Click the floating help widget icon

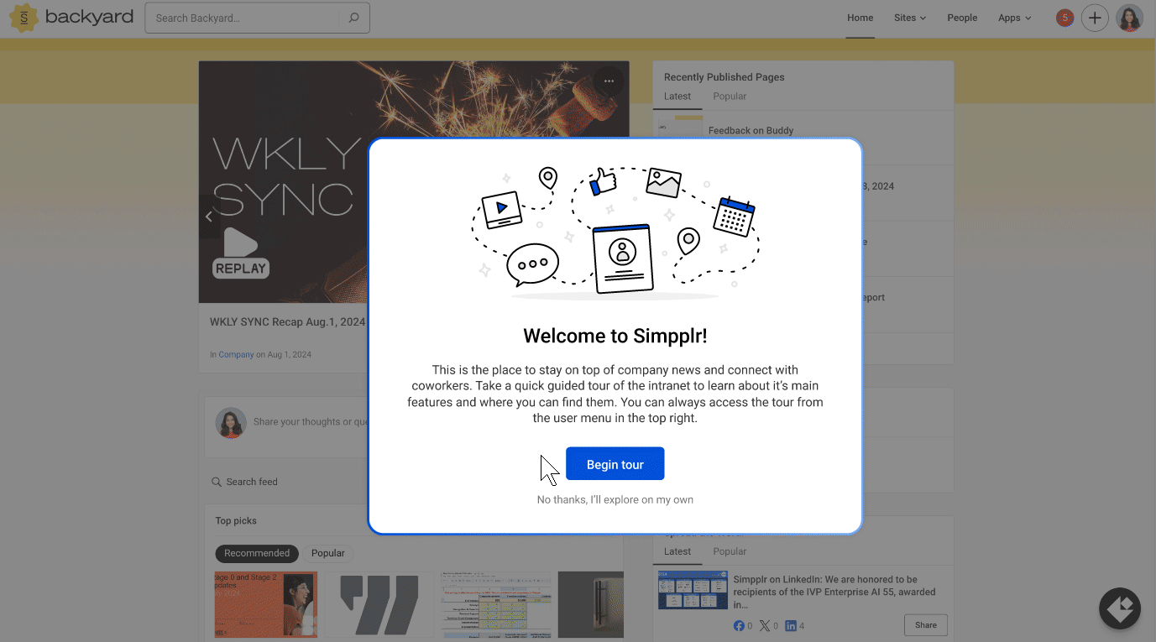coord(1120,608)
